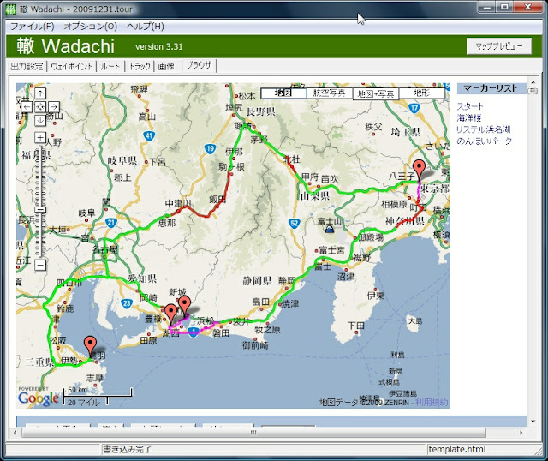The image size is (548, 461).
Task: Zoom out with the minus button
Action: [40, 265]
